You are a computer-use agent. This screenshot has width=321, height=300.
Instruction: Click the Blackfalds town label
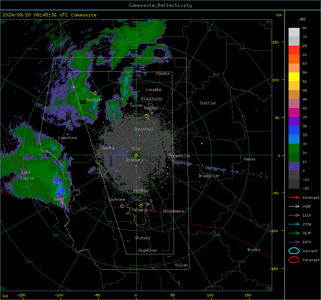[x=152, y=99]
